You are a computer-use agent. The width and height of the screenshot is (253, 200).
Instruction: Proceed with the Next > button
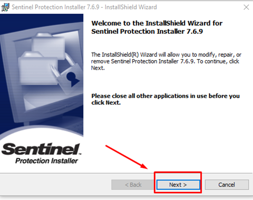pos(178,185)
